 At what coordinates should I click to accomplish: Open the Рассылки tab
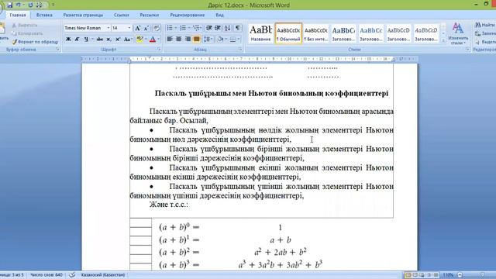pos(150,15)
